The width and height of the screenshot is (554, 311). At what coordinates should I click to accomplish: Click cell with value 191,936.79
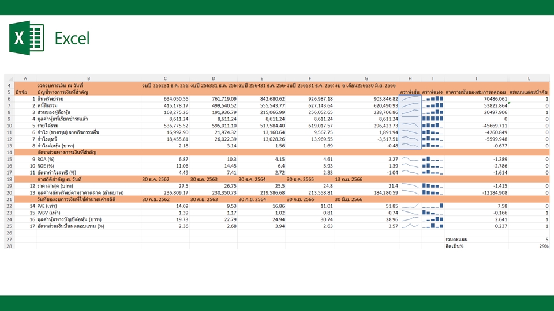click(214, 112)
